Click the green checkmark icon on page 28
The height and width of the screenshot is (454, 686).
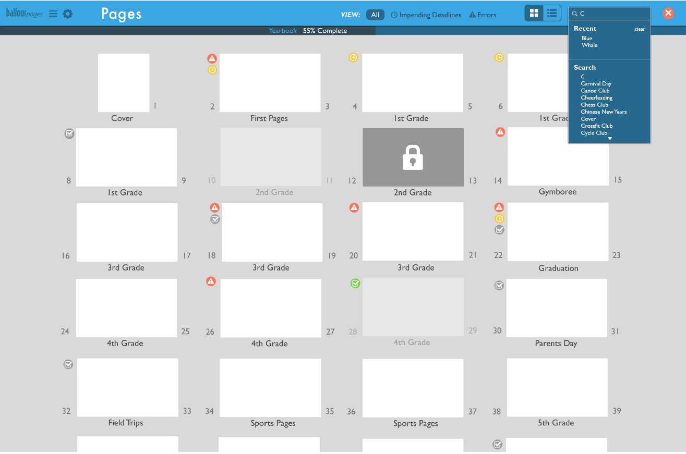[355, 284]
